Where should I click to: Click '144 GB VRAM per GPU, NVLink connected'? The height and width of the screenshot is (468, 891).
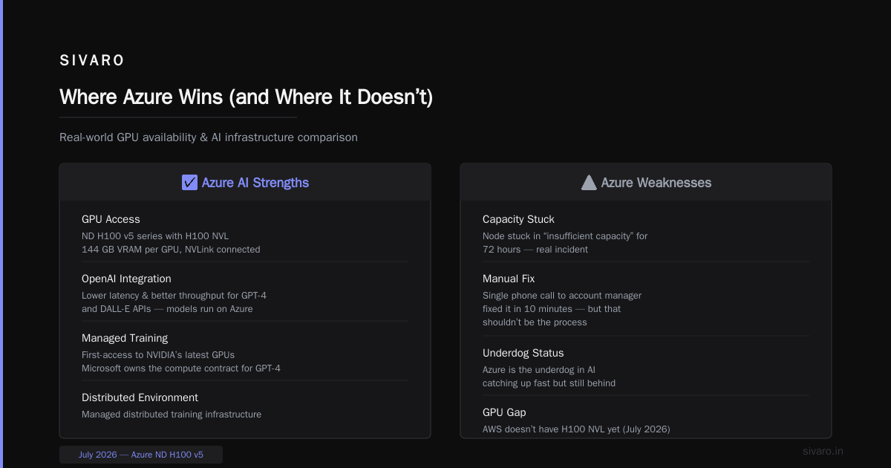(171, 250)
